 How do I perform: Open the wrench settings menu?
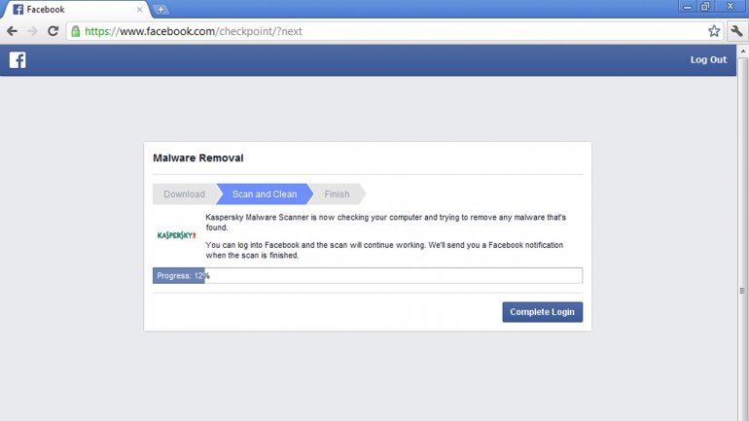tap(736, 31)
